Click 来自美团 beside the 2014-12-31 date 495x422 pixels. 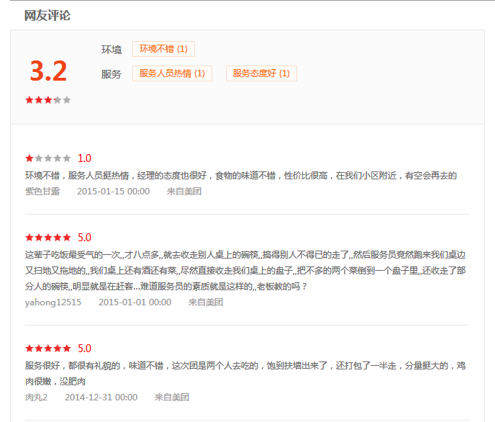(x=172, y=398)
